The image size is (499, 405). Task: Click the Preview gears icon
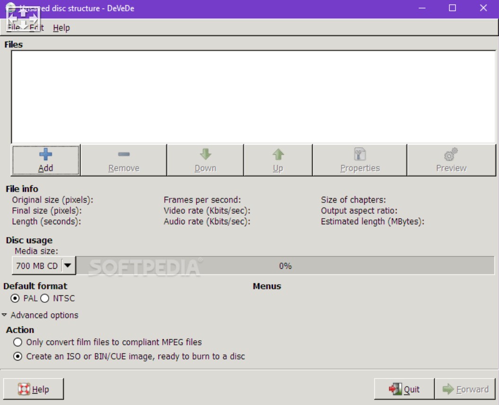point(451,154)
